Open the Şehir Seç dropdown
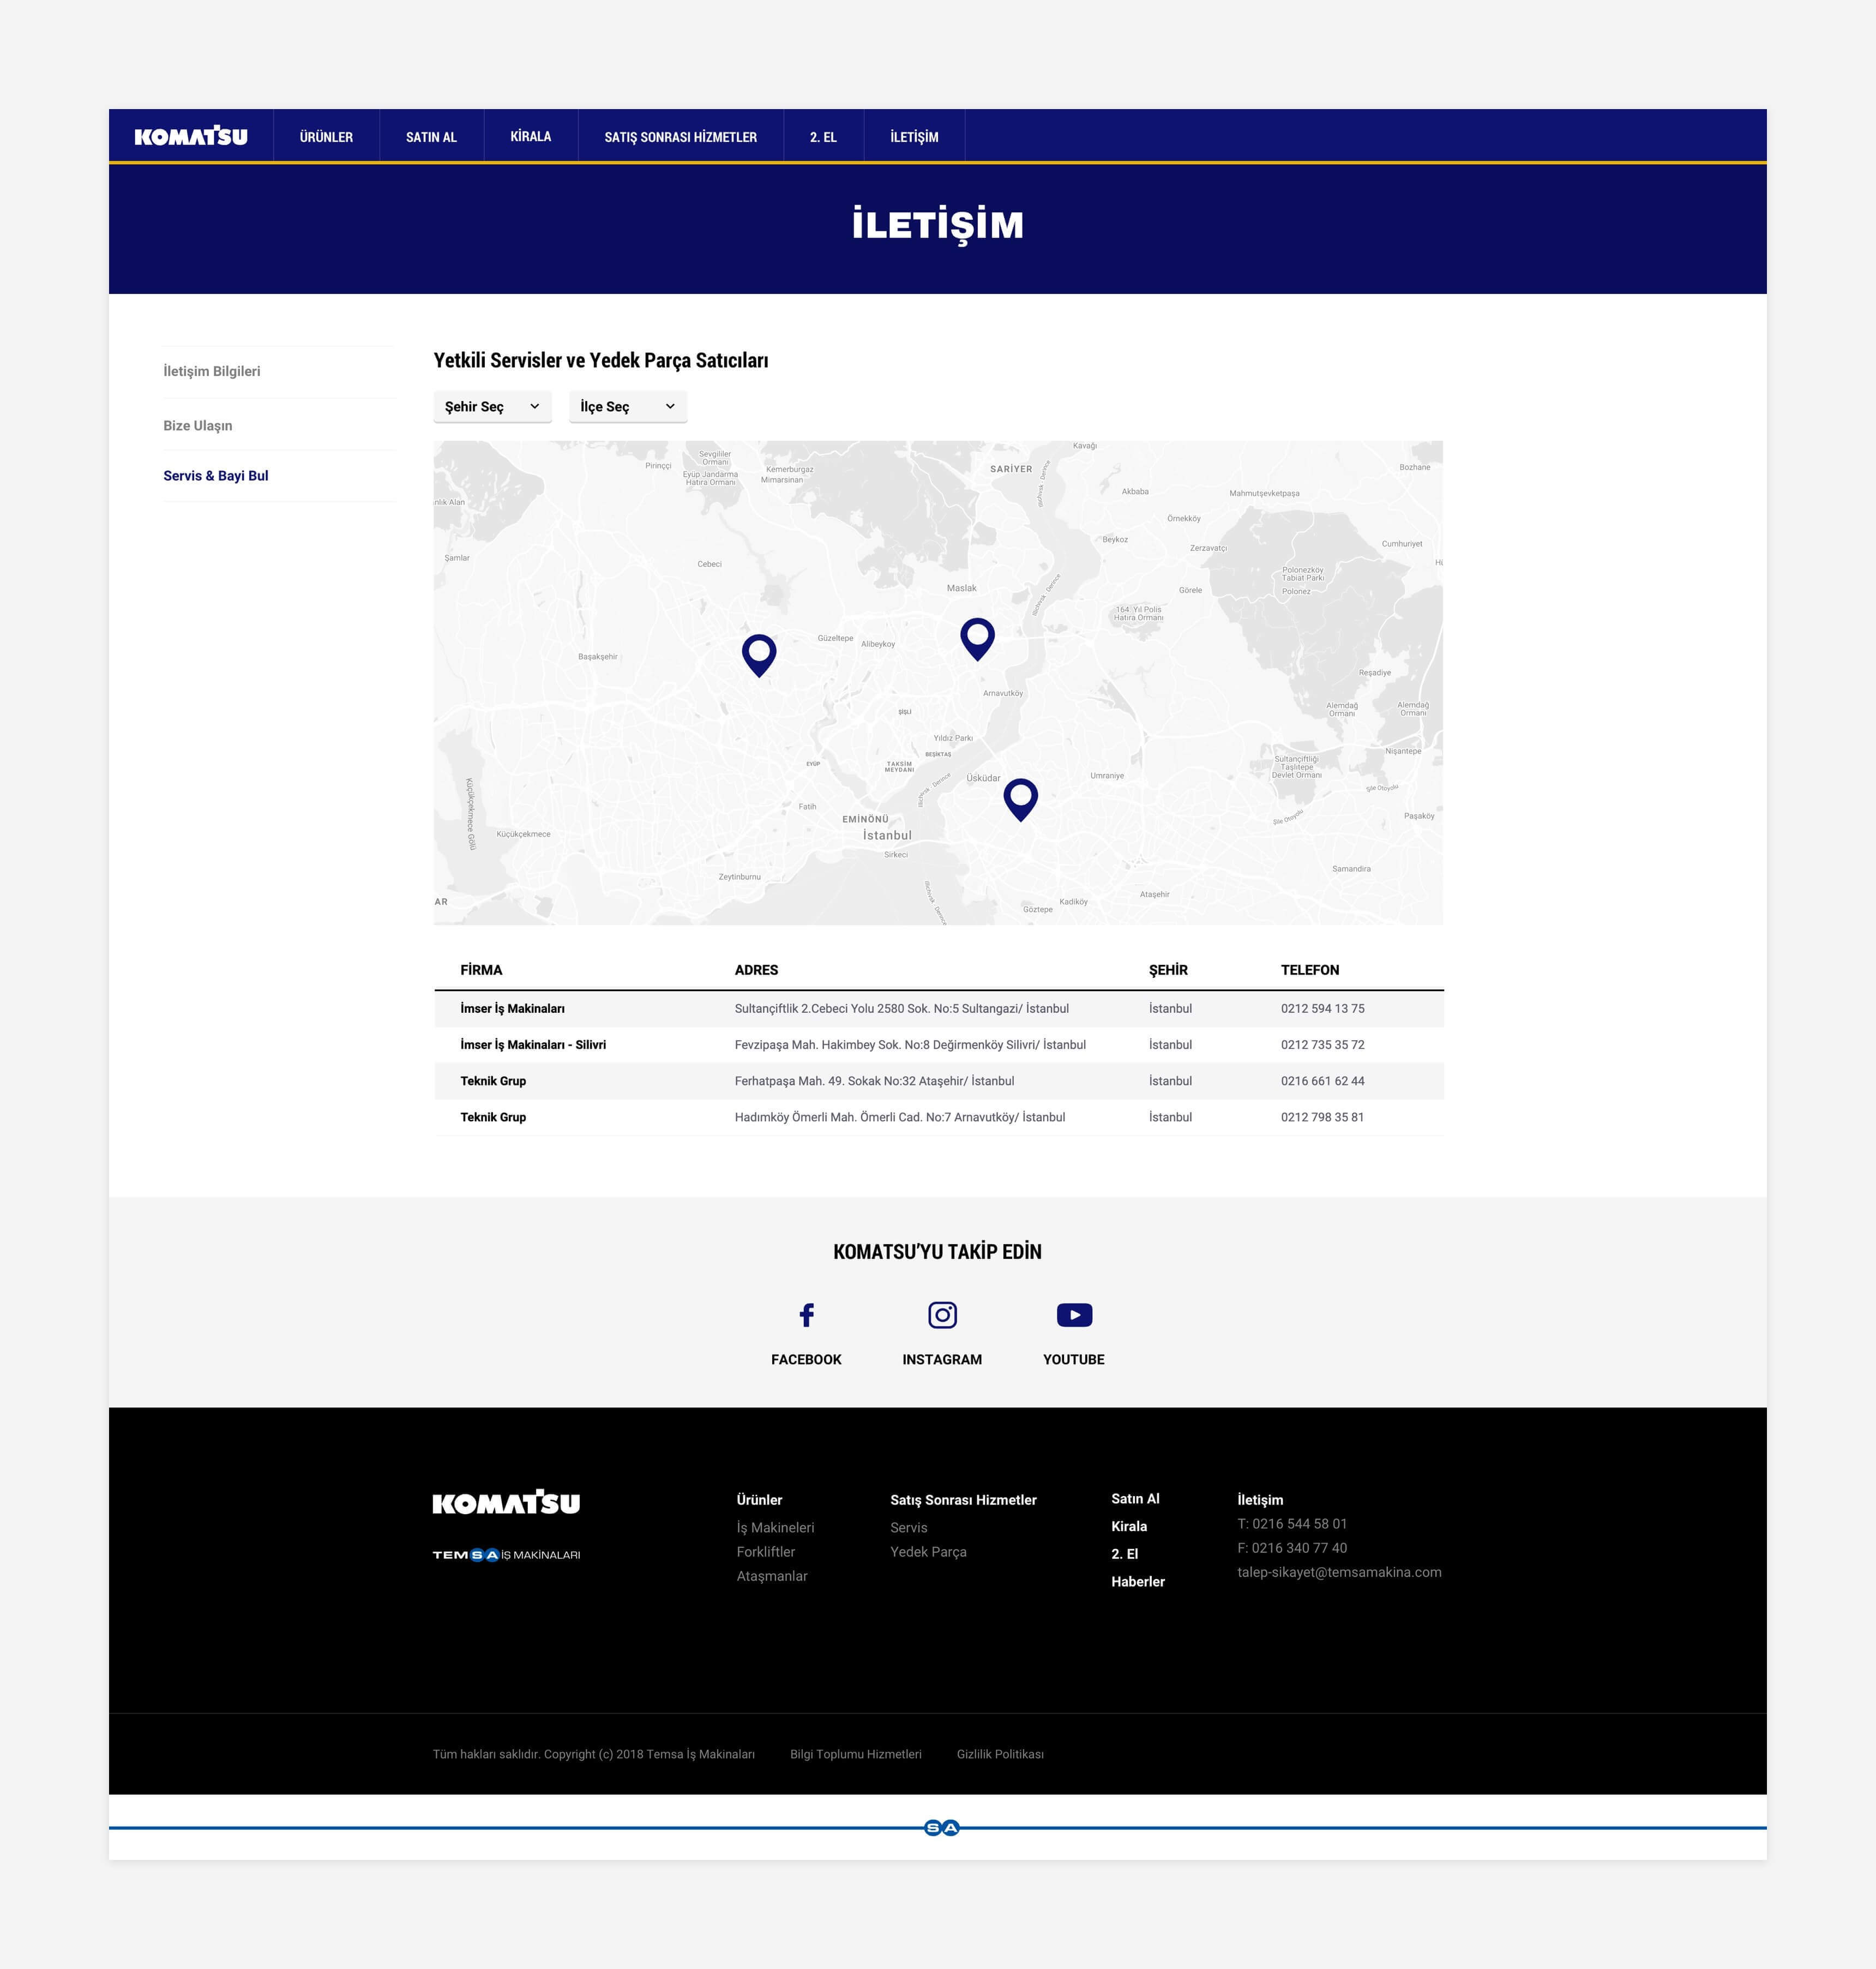Viewport: 1876px width, 1969px height. tap(492, 406)
